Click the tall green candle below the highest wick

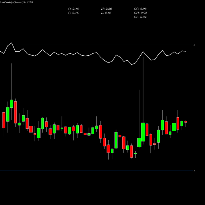point(143,132)
